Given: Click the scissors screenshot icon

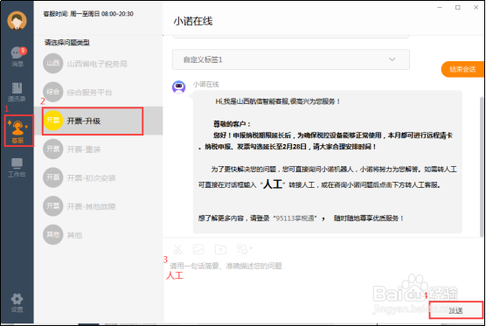Looking at the screenshot, I should pos(177,249).
